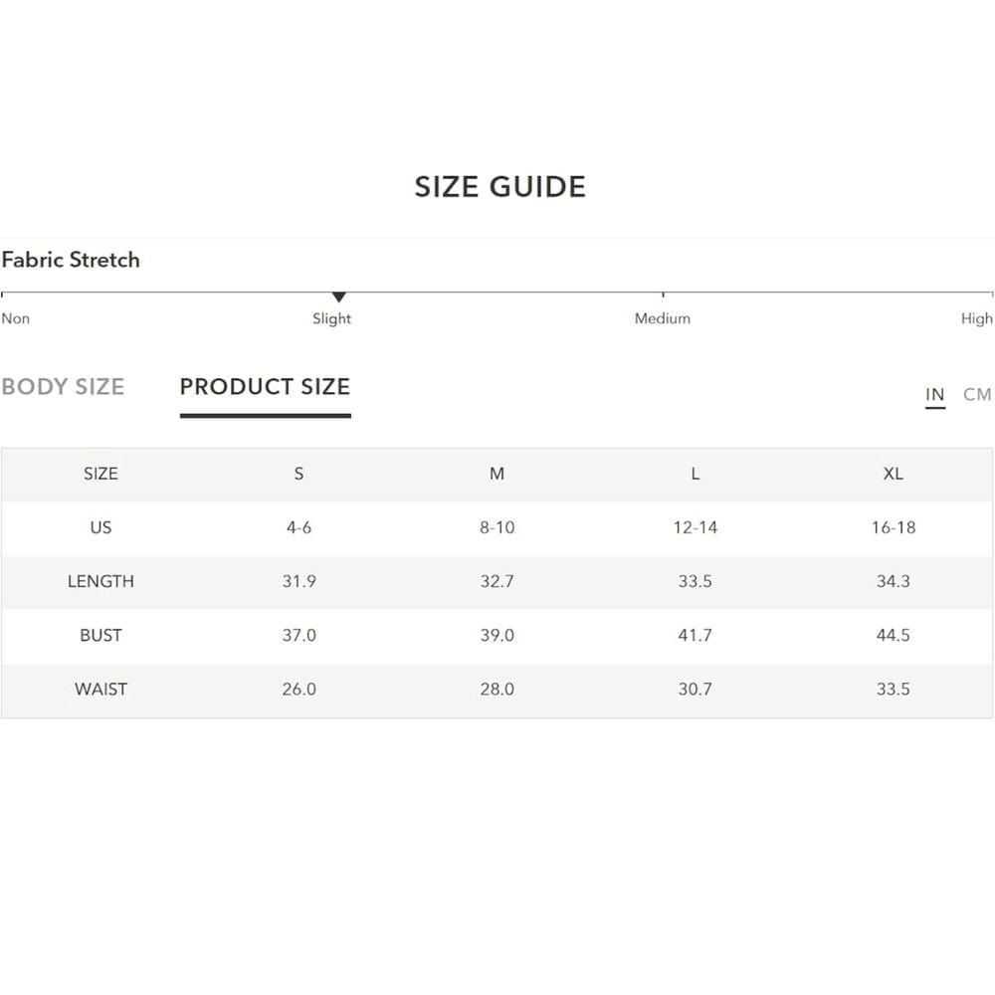The image size is (995, 995).
Task: Click the US 12-14 cell
Action: tap(695, 527)
